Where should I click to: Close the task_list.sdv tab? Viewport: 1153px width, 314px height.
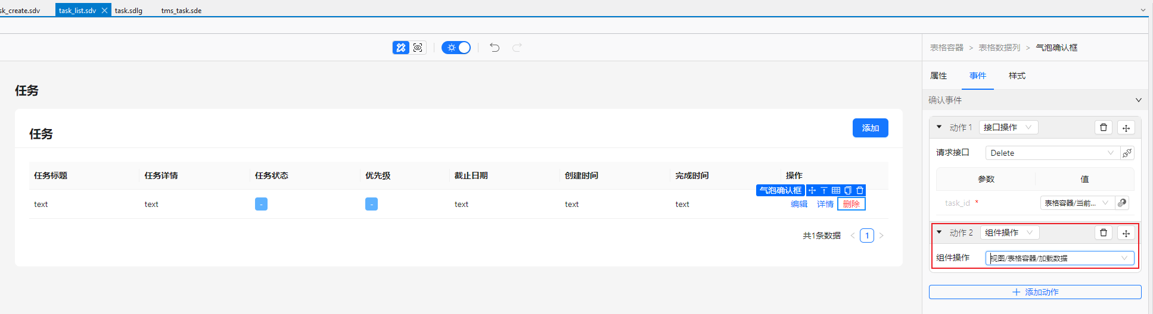coord(104,11)
